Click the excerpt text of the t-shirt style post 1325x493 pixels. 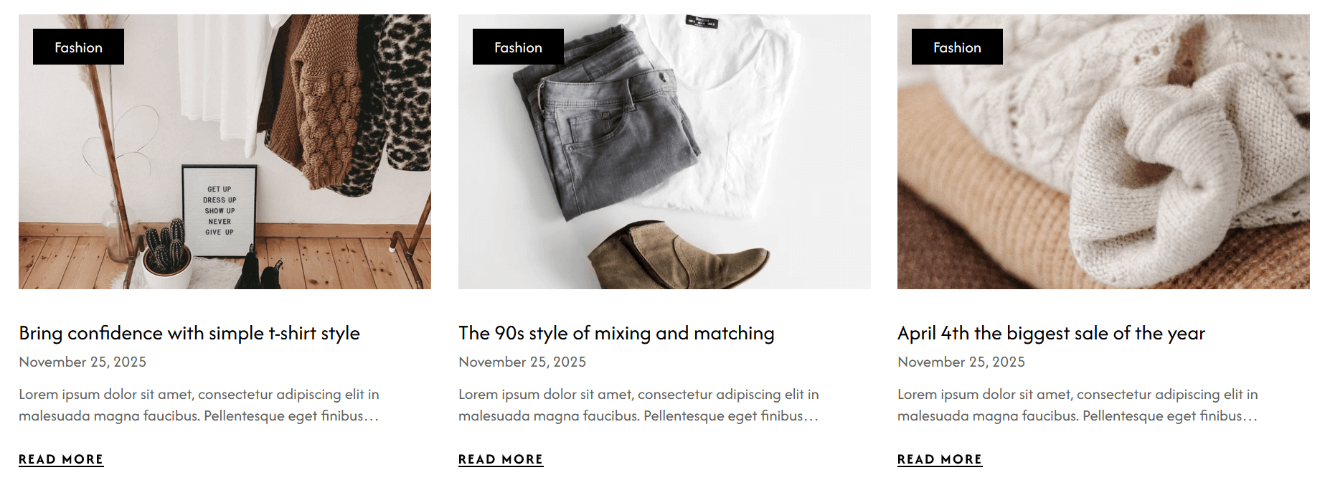coord(199,405)
